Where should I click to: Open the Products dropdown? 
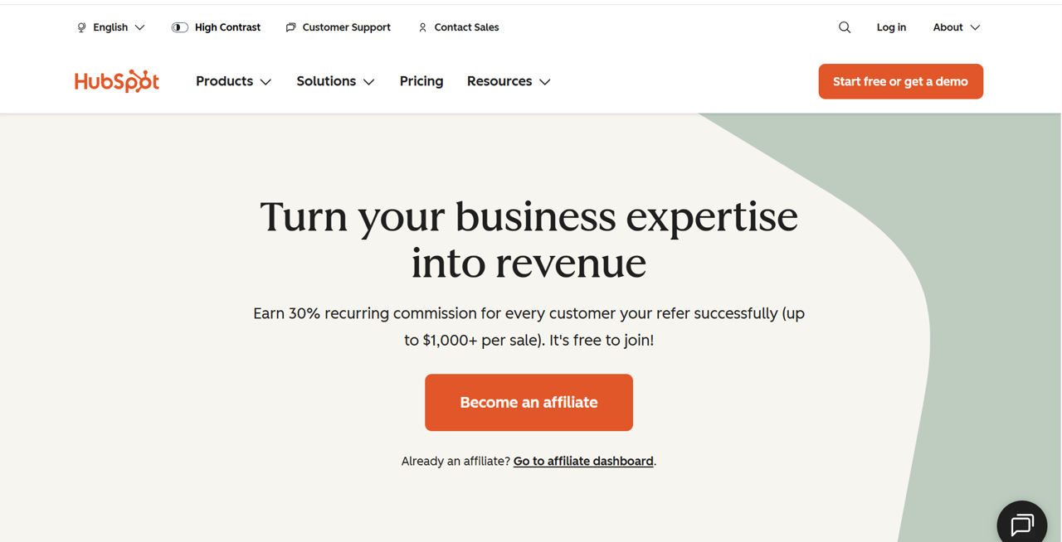click(x=233, y=81)
